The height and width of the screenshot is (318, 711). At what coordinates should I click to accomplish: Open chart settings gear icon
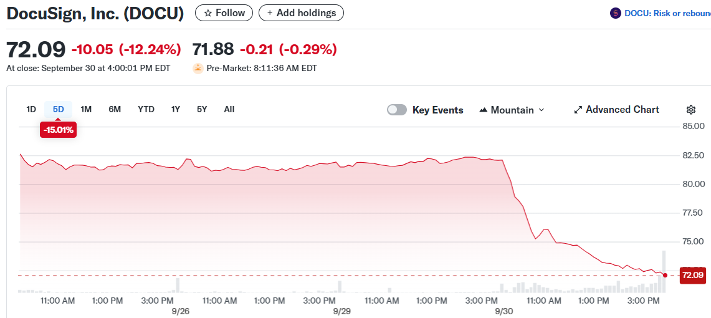(x=690, y=110)
